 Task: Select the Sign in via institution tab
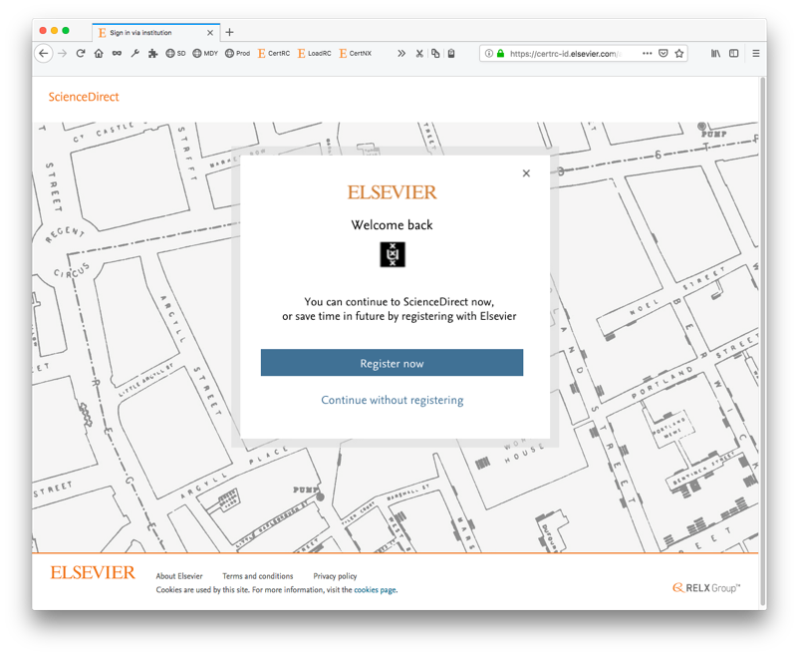[x=156, y=33]
